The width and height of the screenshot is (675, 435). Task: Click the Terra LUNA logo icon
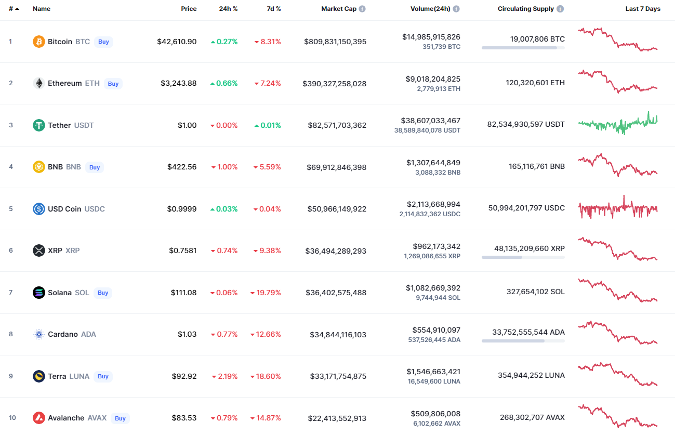click(39, 376)
